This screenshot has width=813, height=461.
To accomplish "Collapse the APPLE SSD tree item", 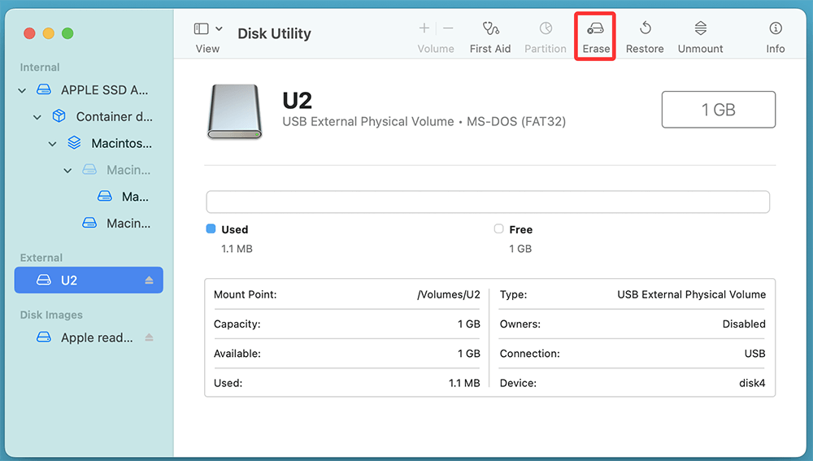I will coord(22,91).
